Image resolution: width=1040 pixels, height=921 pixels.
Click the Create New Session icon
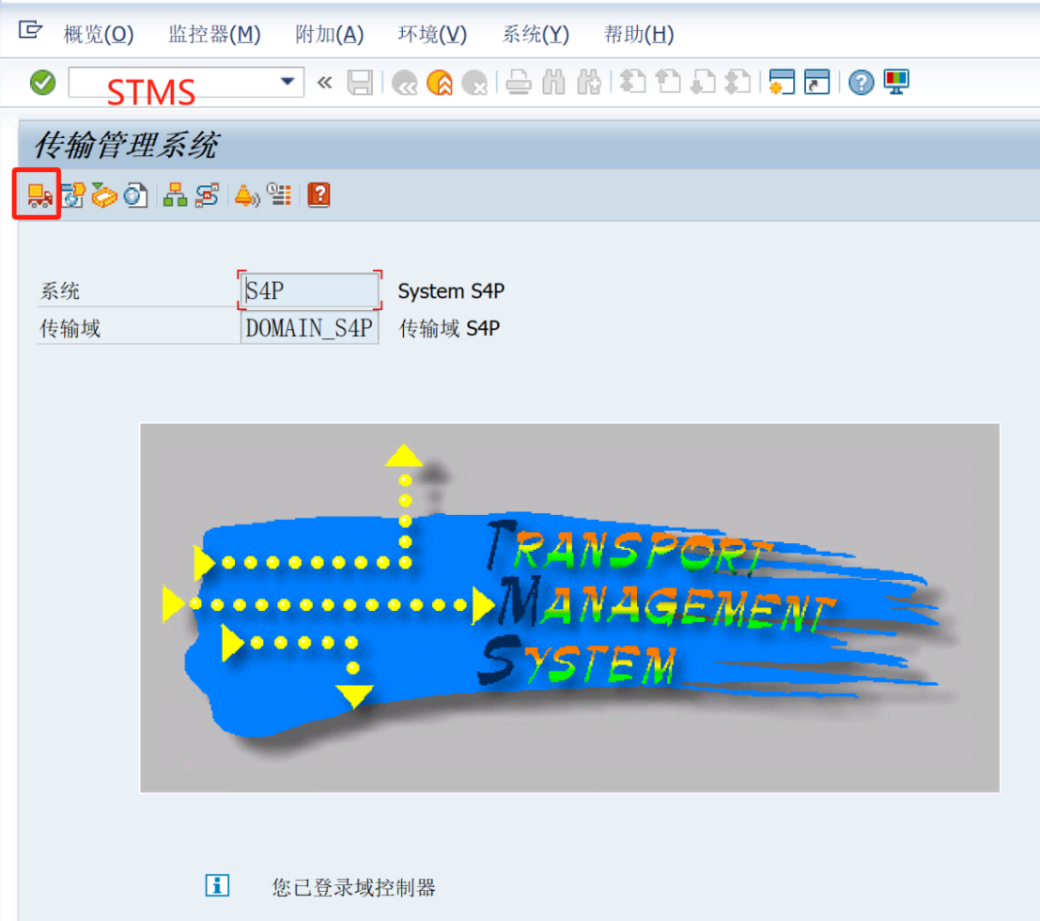tap(782, 83)
